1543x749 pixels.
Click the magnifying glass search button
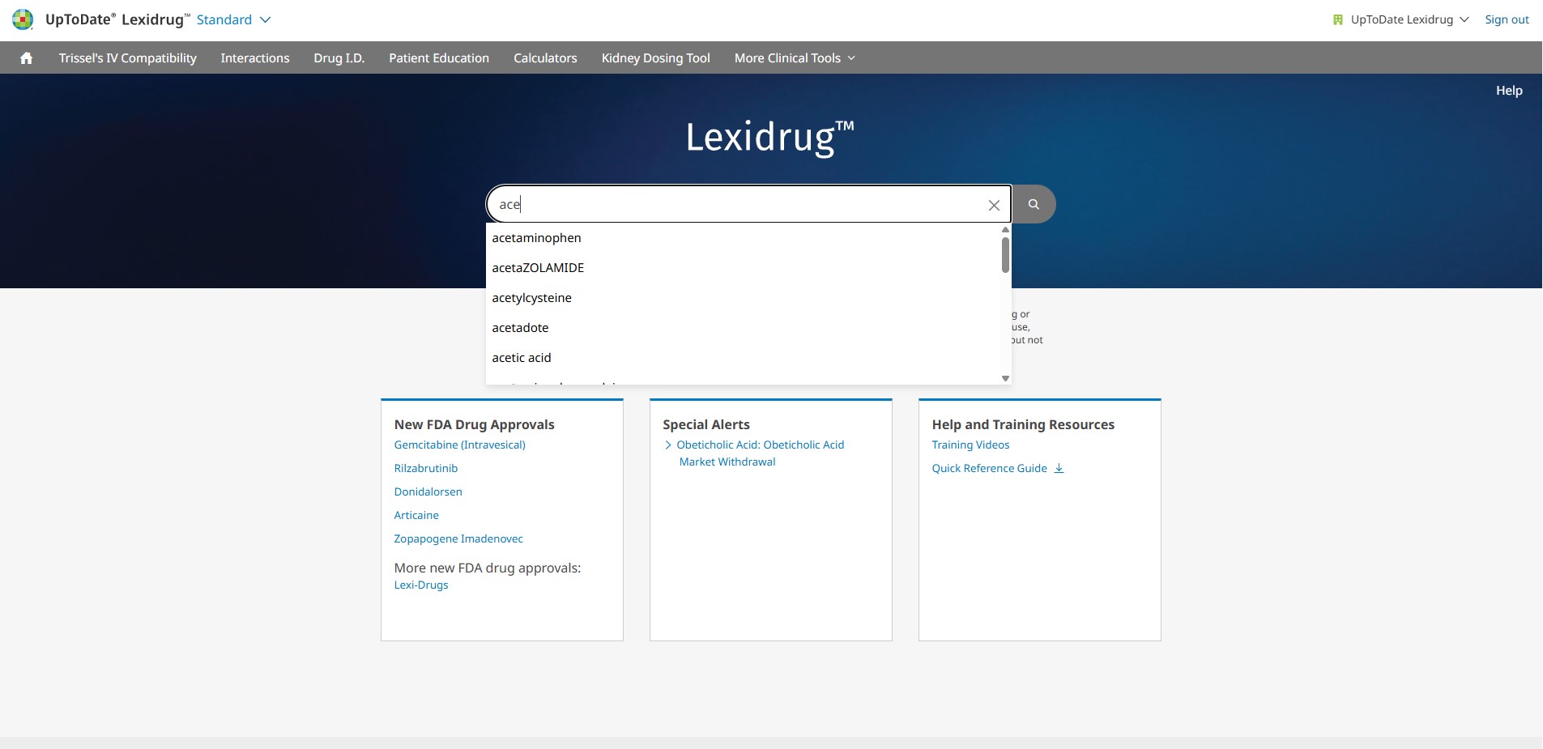[1034, 204]
